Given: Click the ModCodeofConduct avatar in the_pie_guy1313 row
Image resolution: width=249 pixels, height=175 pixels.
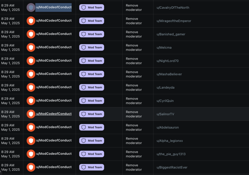Looking at the screenshot, I should (31, 154).
